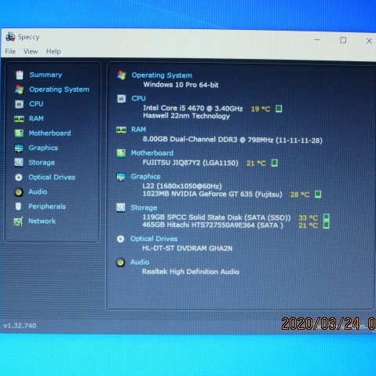Image resolution: width=376 pixels, height=376 pixels.
Task: Select Optical Drives in the sidebar list
Action: click(52, 177)
